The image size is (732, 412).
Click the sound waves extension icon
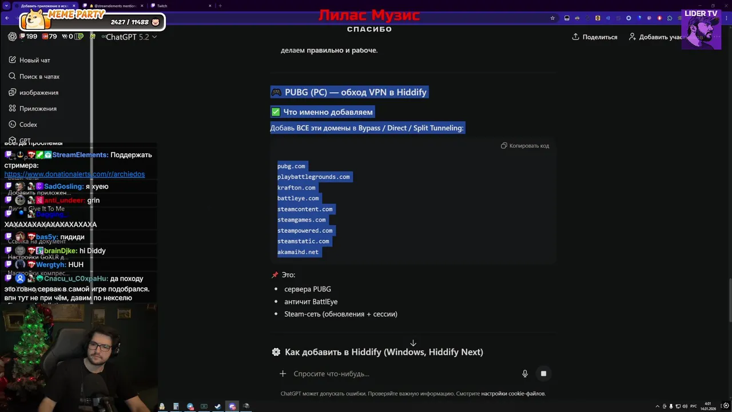tap(608, 18)
